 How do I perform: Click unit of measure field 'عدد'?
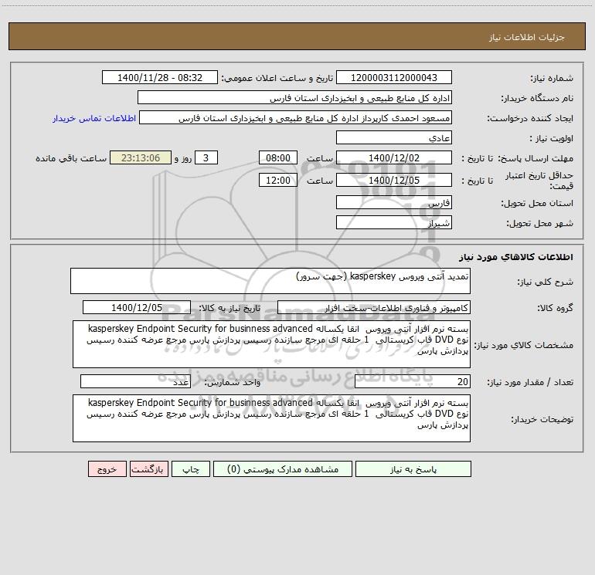click(135, 382)
